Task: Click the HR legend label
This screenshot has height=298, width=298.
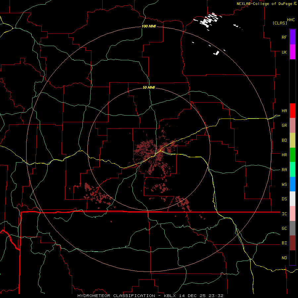Action: point(284,155)
